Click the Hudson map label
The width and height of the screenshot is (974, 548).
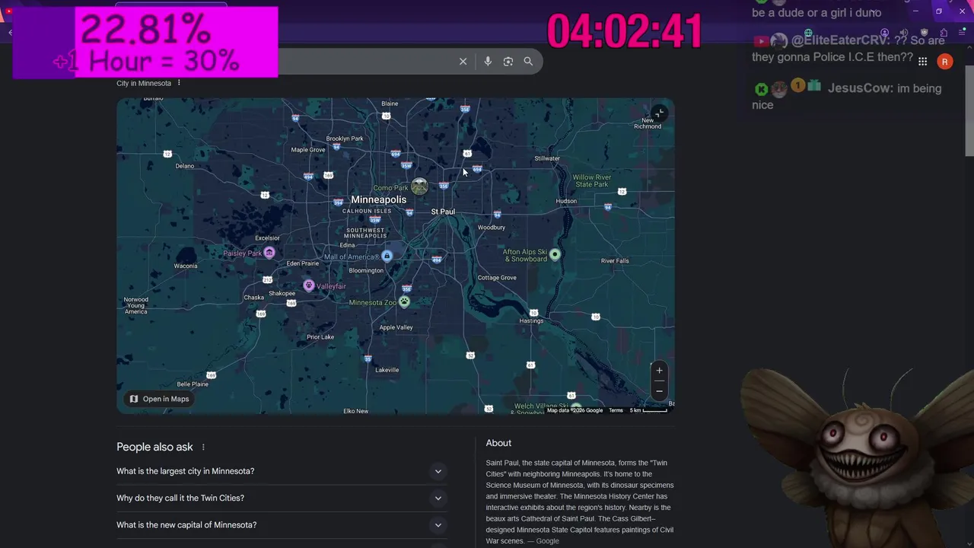point(566,201)
